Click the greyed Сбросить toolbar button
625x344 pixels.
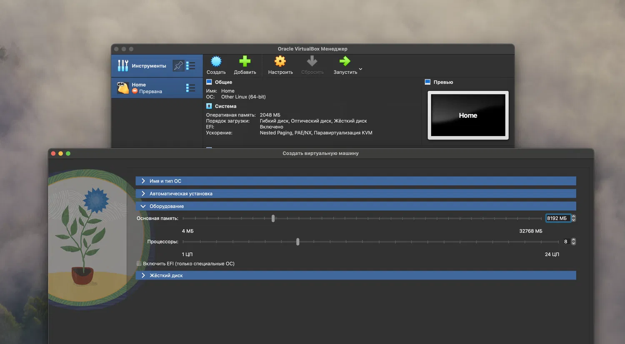pos(312,65)
